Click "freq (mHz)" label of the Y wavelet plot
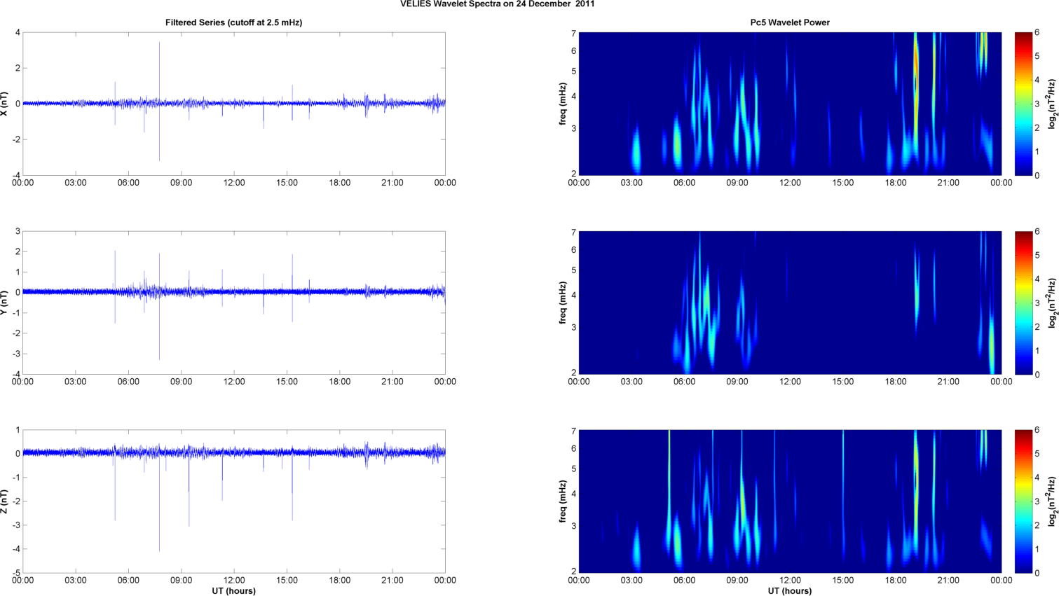This screenshot has width=1059, height=596. click(x=563, y=303)
